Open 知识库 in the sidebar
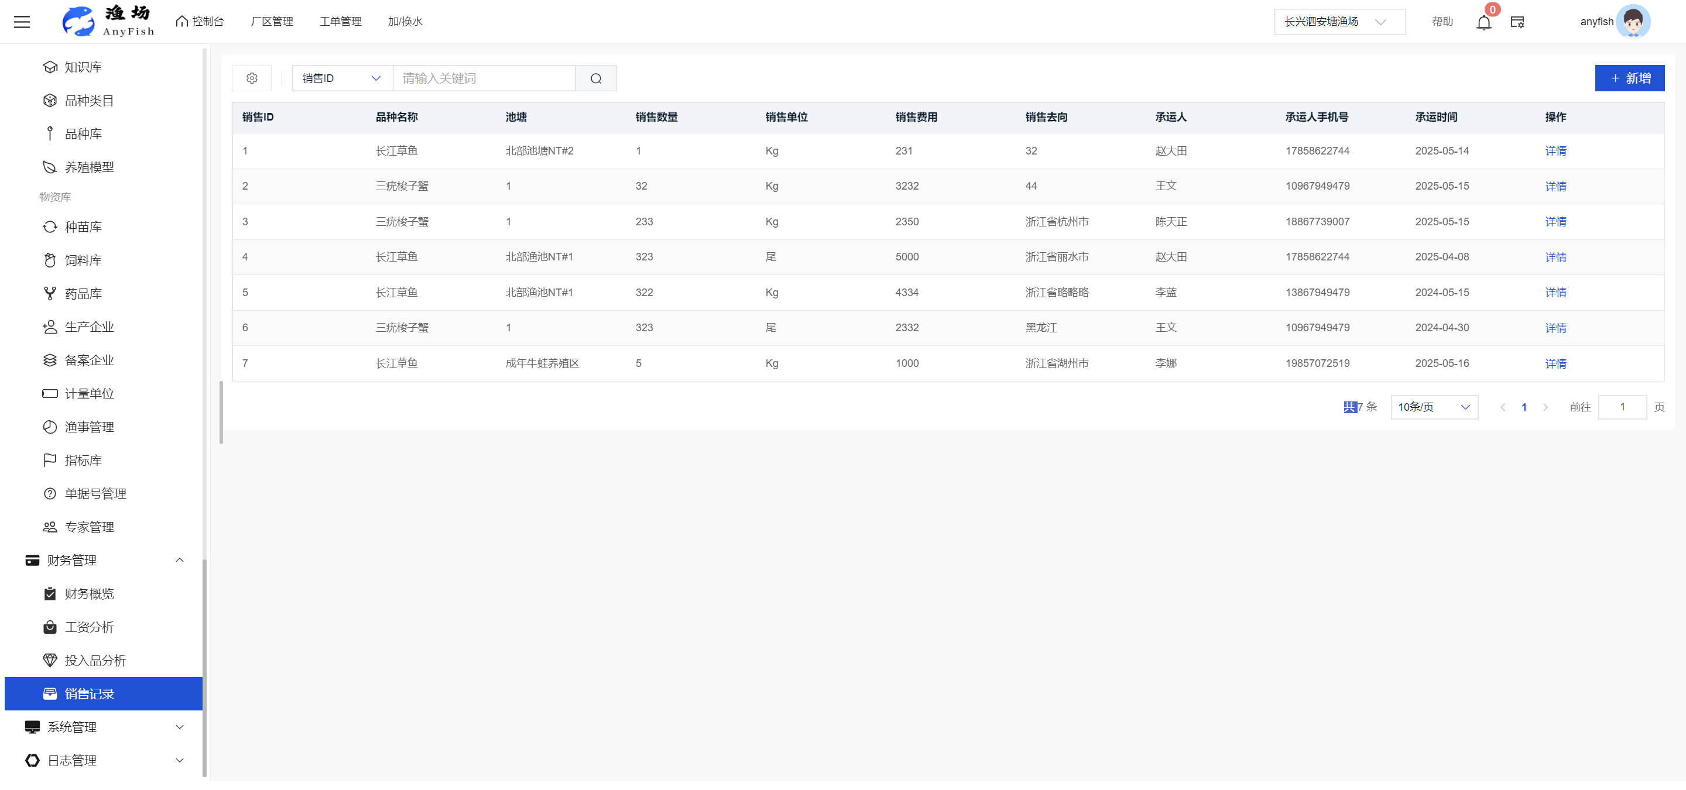 pyautogui.click(x=83, y=67)
